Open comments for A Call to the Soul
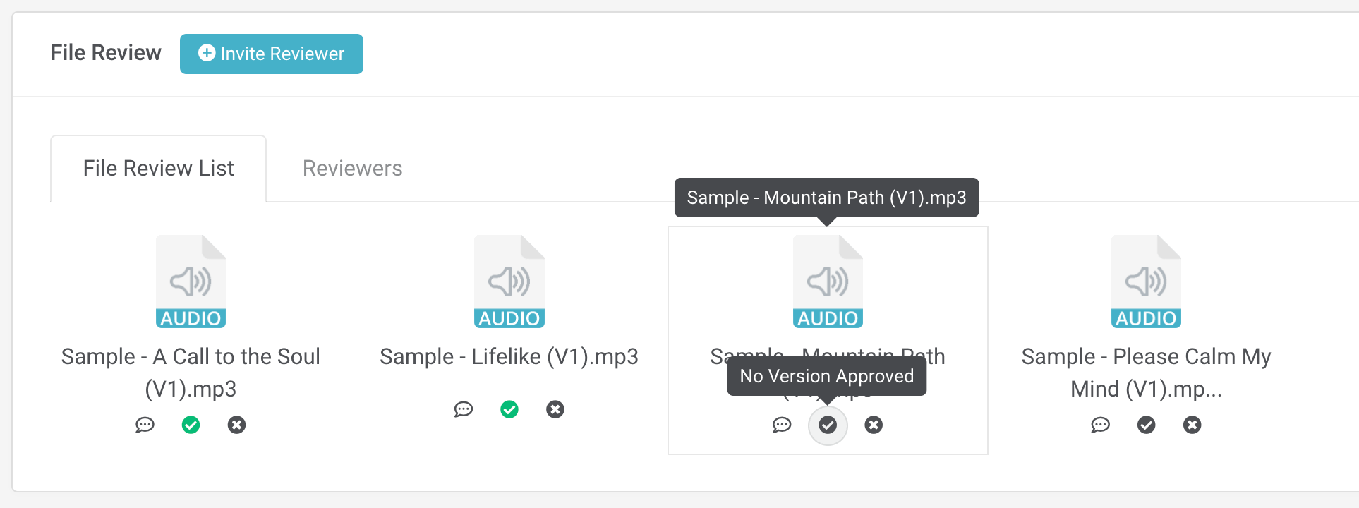 (x=145, y=425)
